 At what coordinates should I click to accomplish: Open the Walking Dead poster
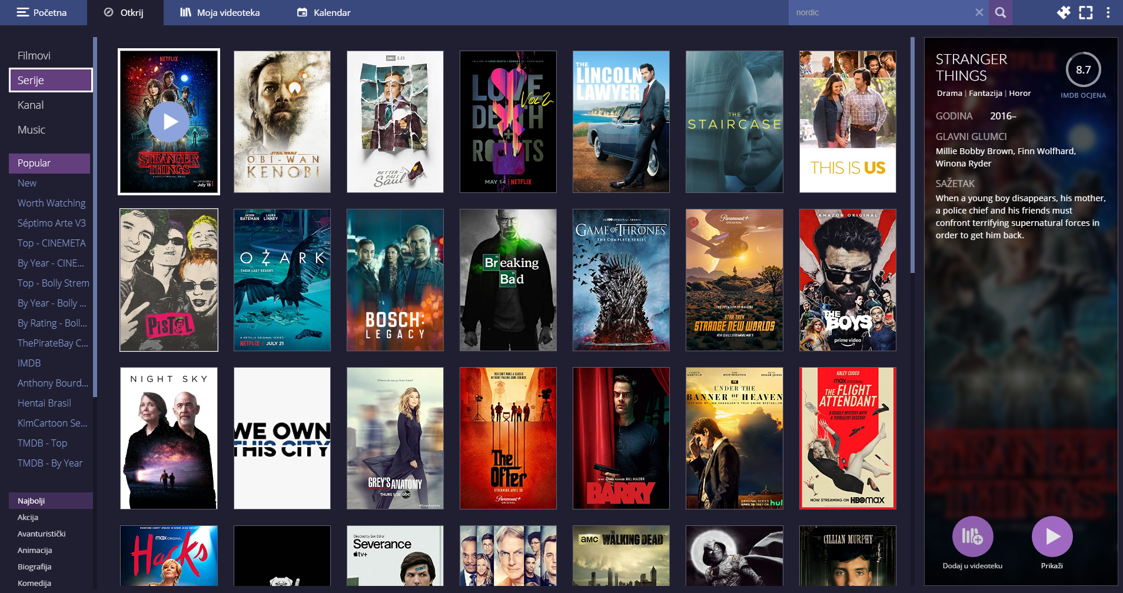click(621, 556)
